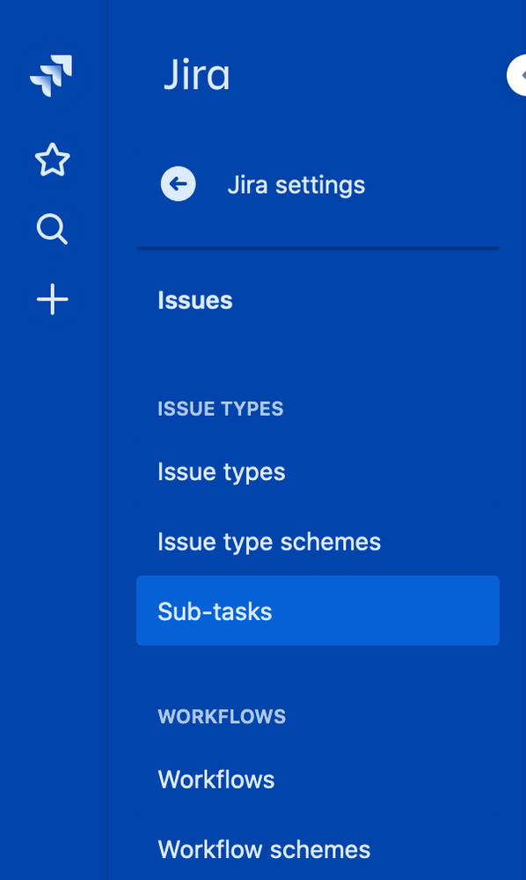The height and width of the screenshot is (880, 526).
Task: Select the Sub-tasks menu item
Action: point(318,610)
